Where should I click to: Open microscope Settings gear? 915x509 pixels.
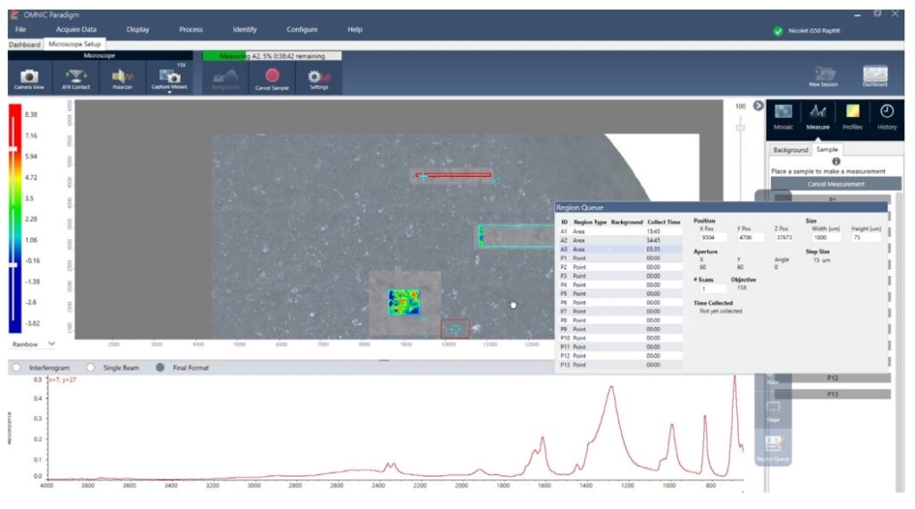click(x=319, y=79)
